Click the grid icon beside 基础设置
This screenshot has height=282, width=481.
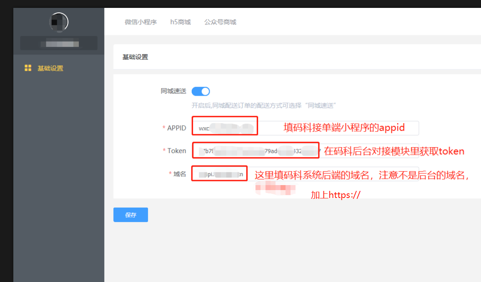click(x=28, y=68)
